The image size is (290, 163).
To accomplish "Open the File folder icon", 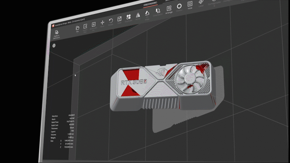I will pos(77,28).
